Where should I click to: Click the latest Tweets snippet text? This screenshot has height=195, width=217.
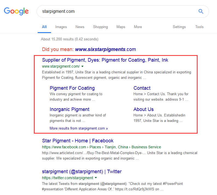coord(112,187)
